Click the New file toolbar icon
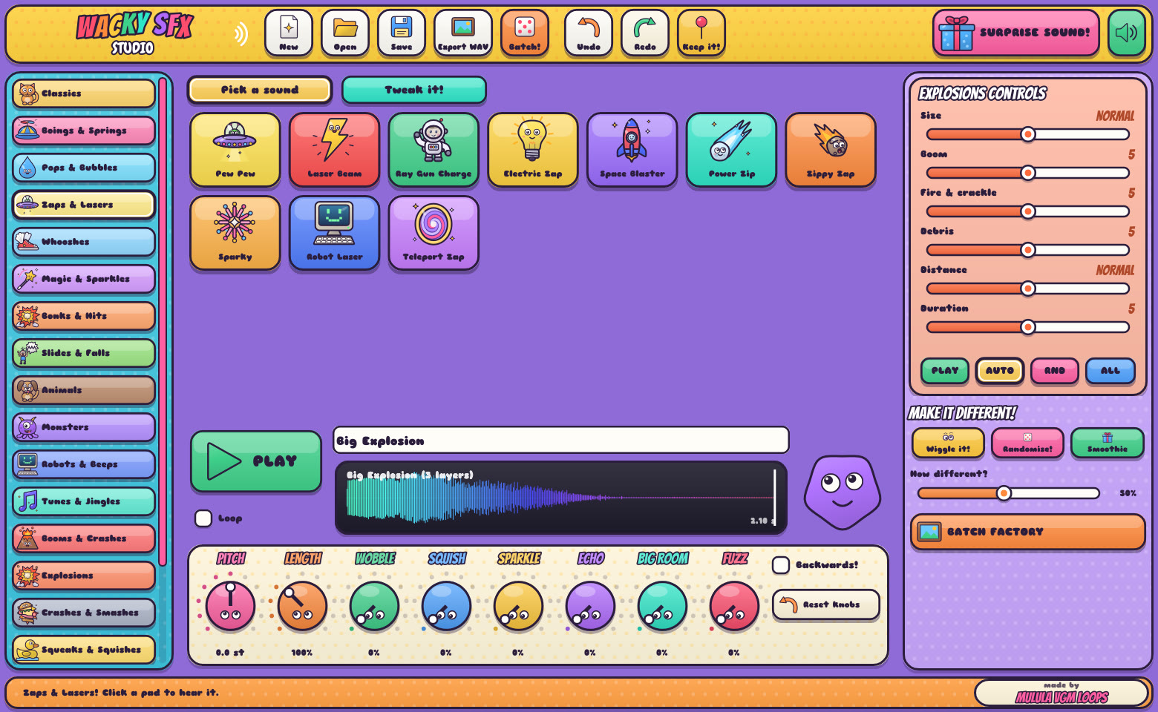1158x712 pixels. click(x=289, y=33)
